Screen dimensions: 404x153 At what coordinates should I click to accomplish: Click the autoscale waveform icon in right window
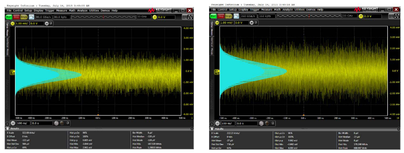236,16
